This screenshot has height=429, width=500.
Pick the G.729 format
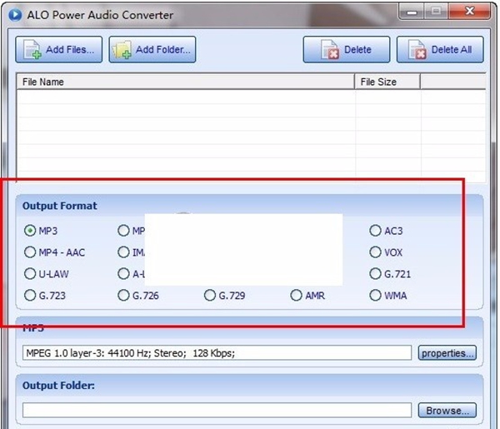point(225,296)
